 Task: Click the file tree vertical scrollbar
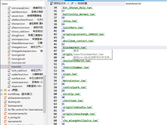(44, 91)
